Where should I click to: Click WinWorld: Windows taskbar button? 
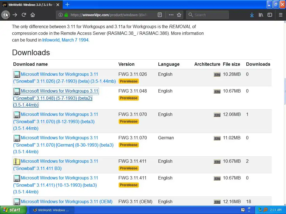52,210
